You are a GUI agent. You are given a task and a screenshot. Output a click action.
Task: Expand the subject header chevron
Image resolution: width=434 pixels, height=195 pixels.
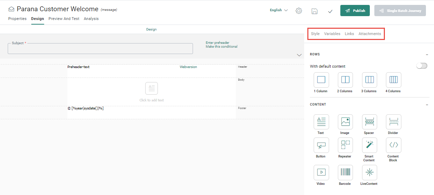299,55
